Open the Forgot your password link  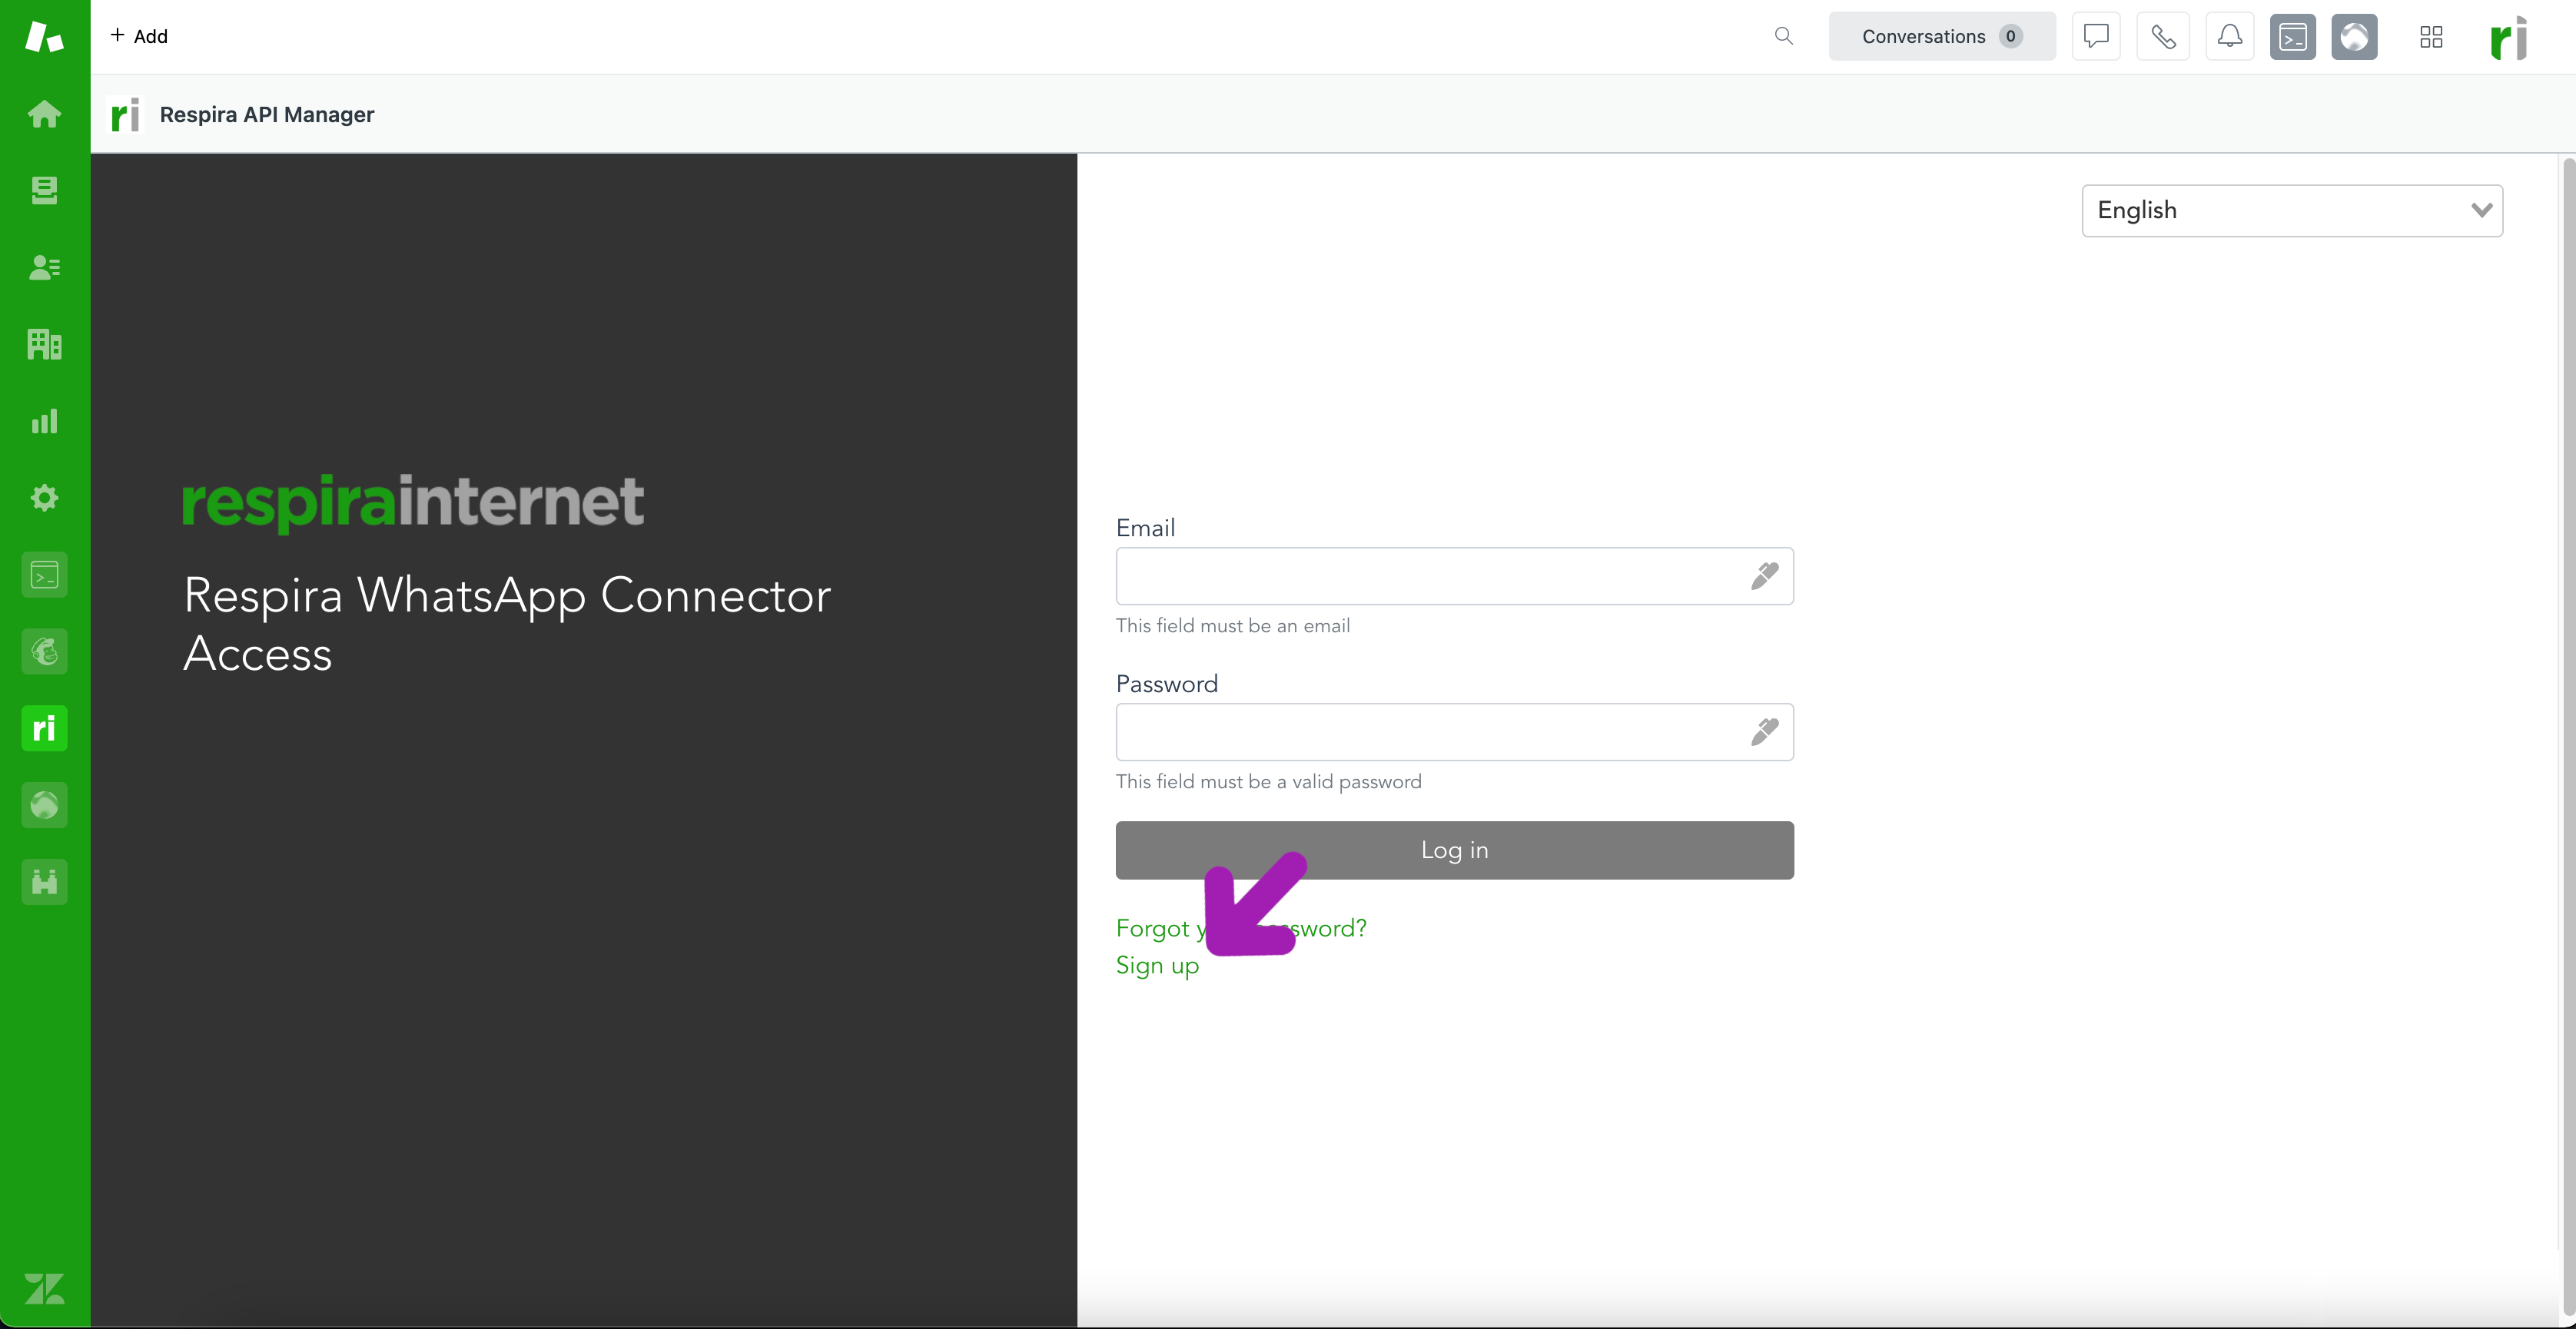pyautogui.click(x=1241, y=928)
